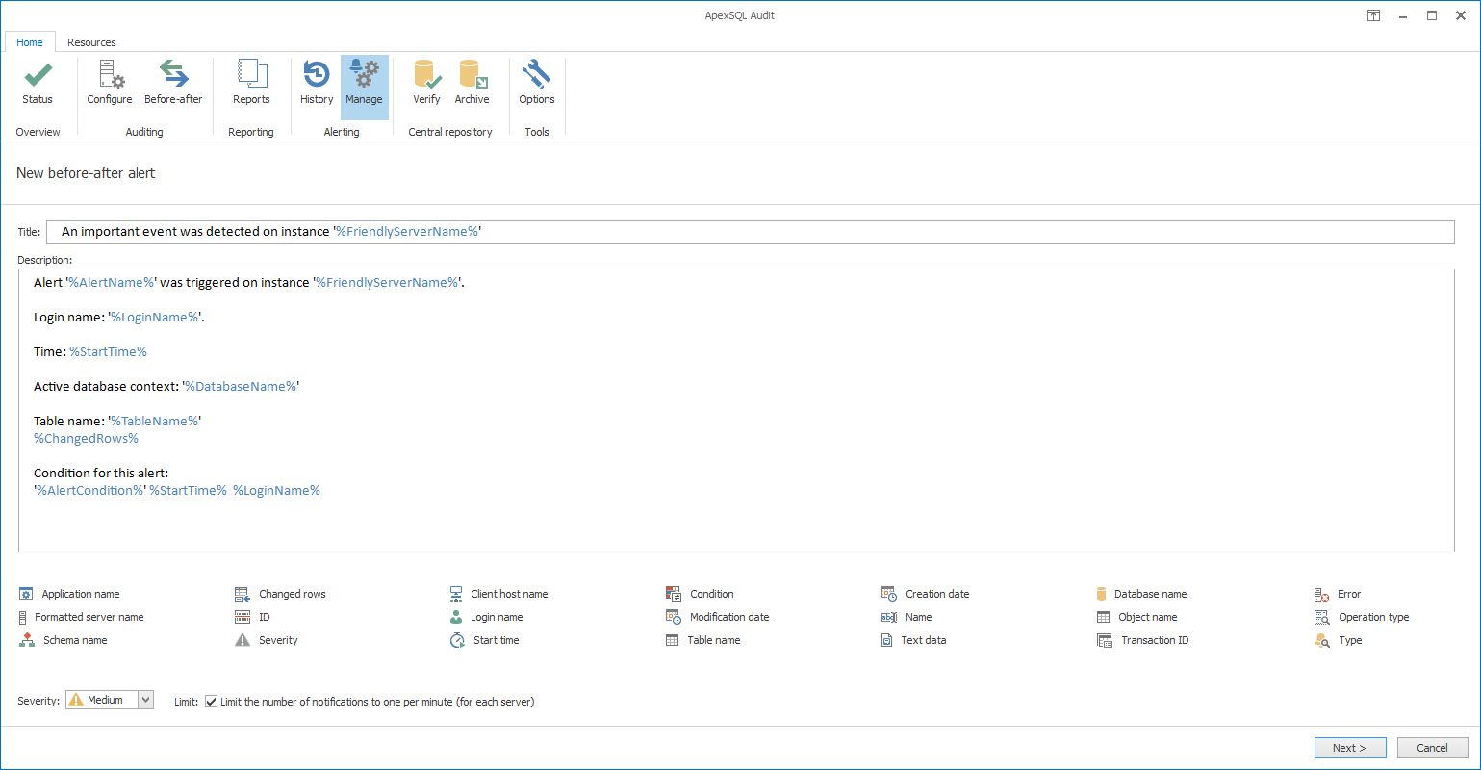
Task: Open the Severity dropdown
Action: tap(144, 700)
